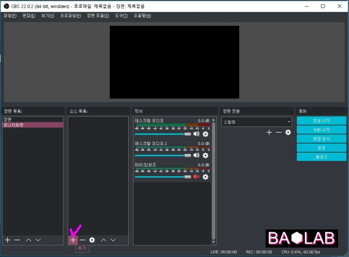The image size is (349, 257).
Task: Remove scene with the minus button
Action: (x=17, y=240)
